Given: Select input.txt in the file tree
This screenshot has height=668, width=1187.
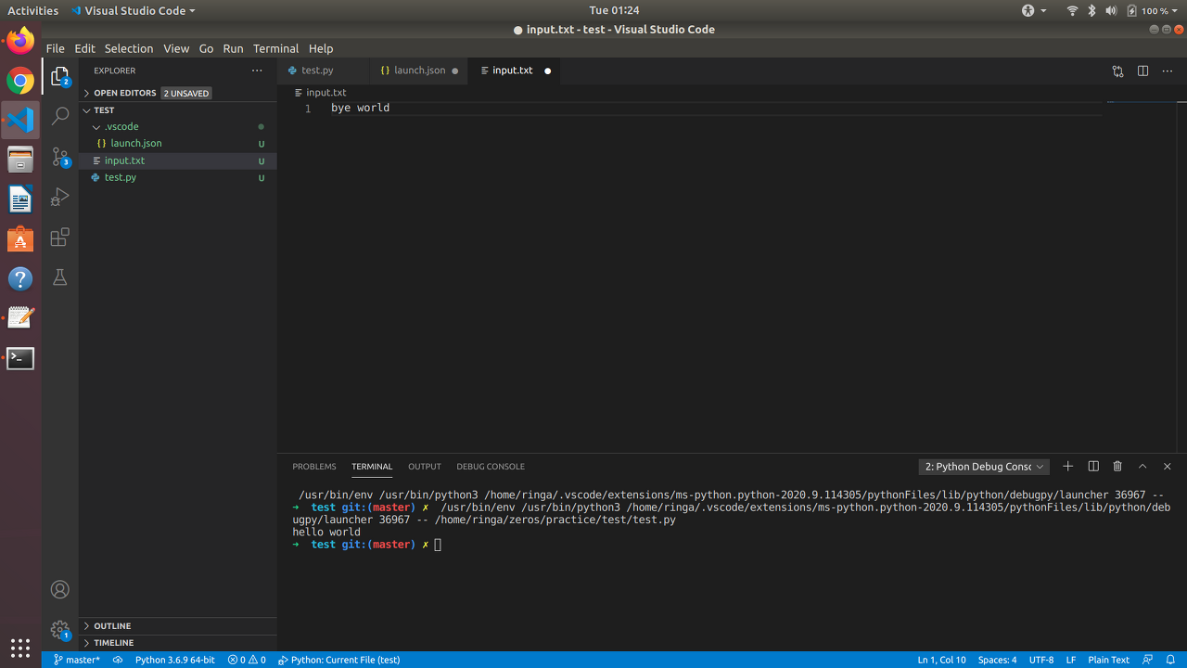Looking at the screenshot, I should [178, 161].
